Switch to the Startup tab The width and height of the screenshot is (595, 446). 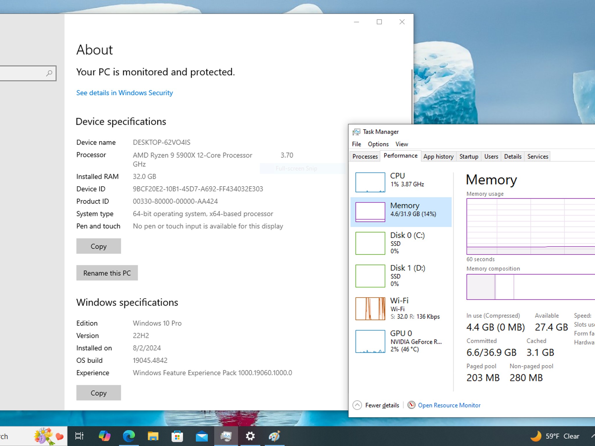point(469,157)
